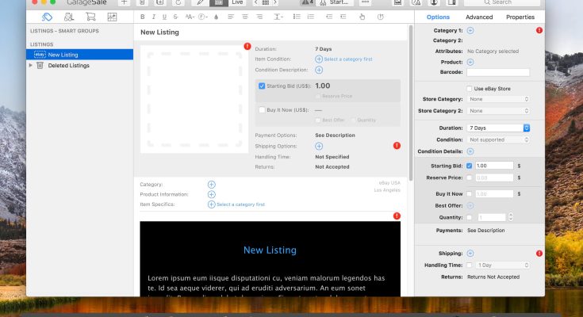Click the add Shipping Options plus icon
The width and height of the screenshot is (583, 317).
tap(319, 146)
